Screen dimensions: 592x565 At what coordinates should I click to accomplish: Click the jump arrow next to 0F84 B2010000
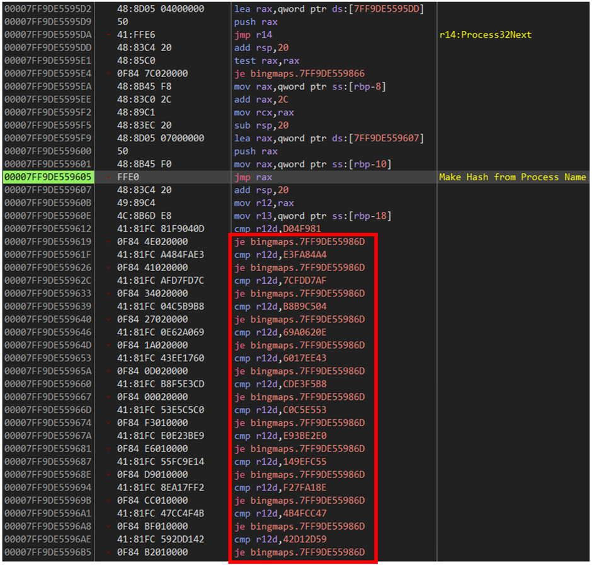coord(109,552)
